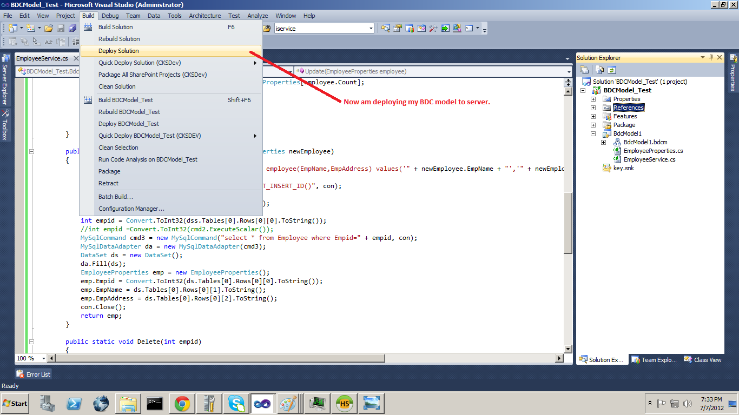Choose Deploy Solution from the Build menu
The width and height of the screenshot is (739, 415).
click(171, 51)
